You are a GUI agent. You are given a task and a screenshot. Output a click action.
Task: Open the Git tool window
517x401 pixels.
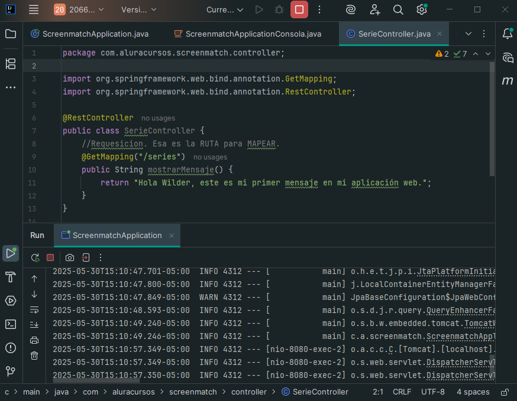[x=11, y=371]
